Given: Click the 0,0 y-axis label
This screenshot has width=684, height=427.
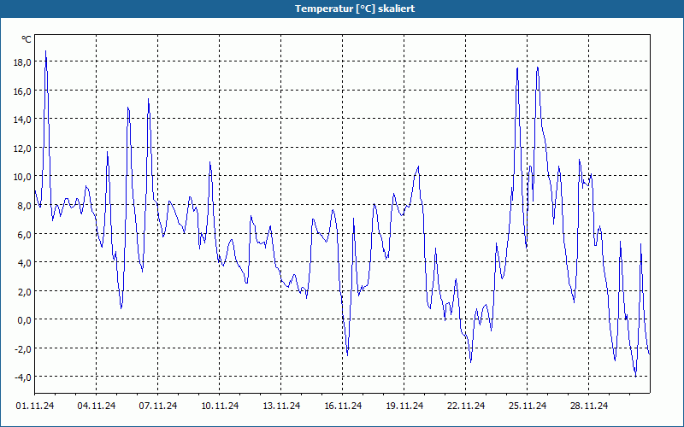Looking at the screenshot, I should (x=25, y=319).
